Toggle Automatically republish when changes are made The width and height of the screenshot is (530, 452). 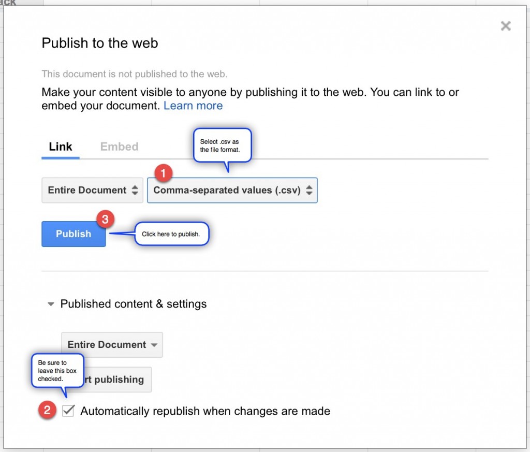68,411
